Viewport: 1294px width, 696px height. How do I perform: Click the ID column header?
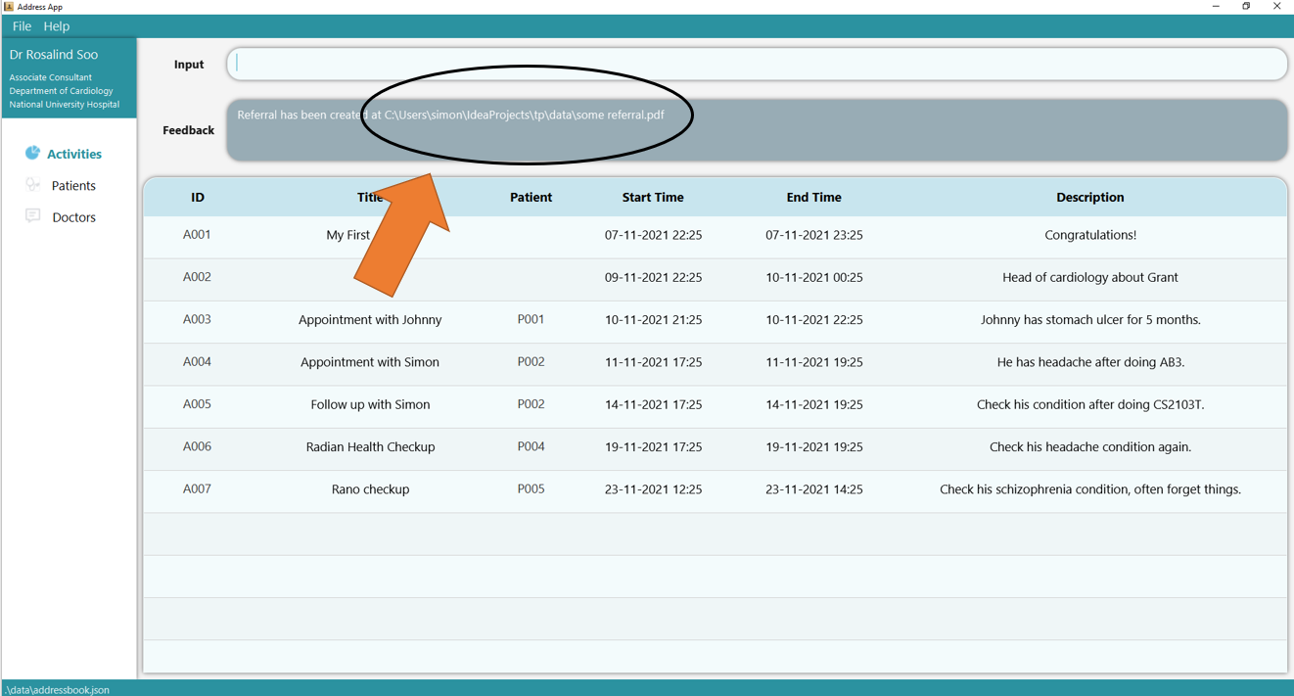[198, 197]
